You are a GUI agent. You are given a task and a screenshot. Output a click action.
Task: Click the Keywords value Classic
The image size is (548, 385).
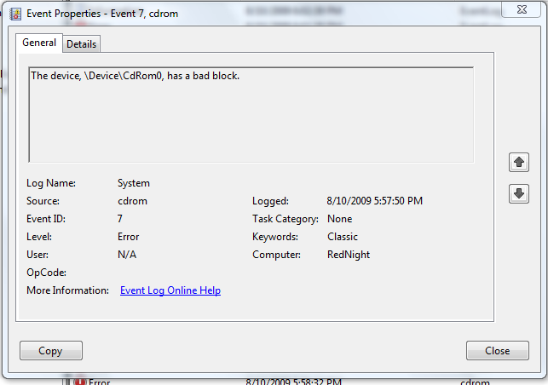(x=343, y=237)
